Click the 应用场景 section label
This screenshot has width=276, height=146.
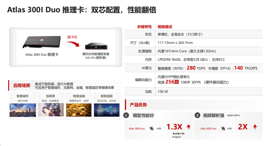tap(22, 86)
